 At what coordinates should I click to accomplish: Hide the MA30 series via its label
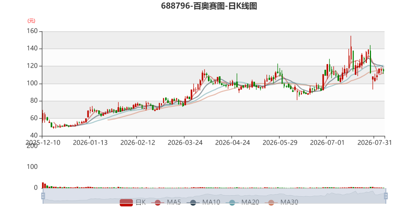[x=289, y=202]
